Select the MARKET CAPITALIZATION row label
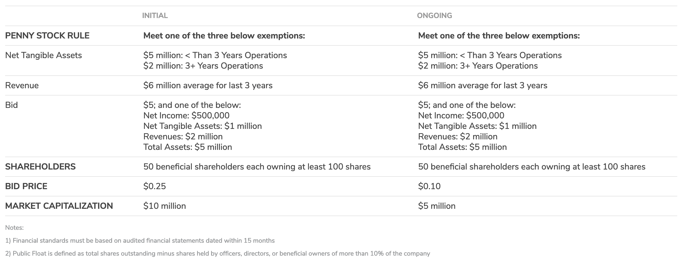Image resolution: width=684 pixels, height=261 pixels. pyautogui.click(x=59, y=206)
